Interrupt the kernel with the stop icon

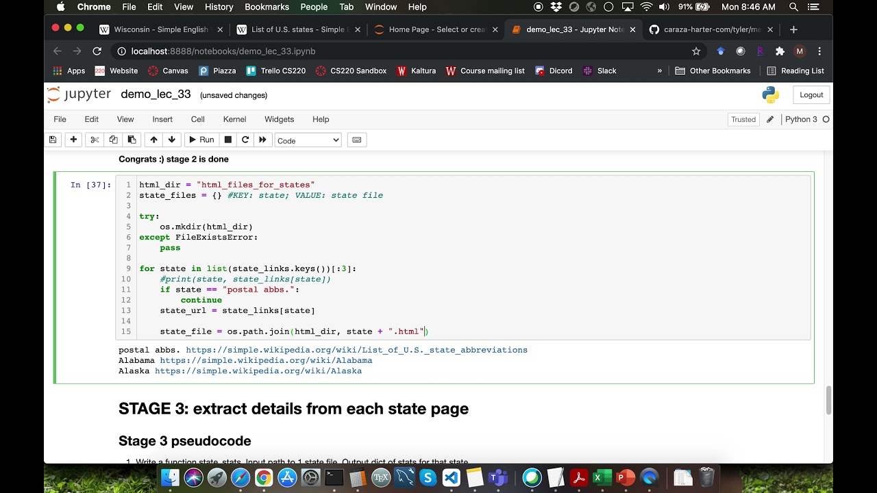click(x=228, y=140)
